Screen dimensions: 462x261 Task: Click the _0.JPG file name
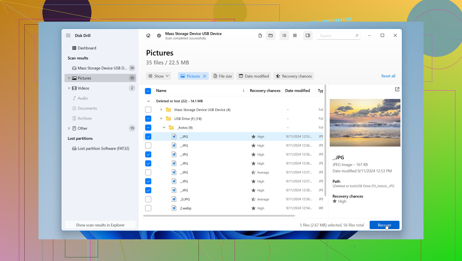[185, 199]
